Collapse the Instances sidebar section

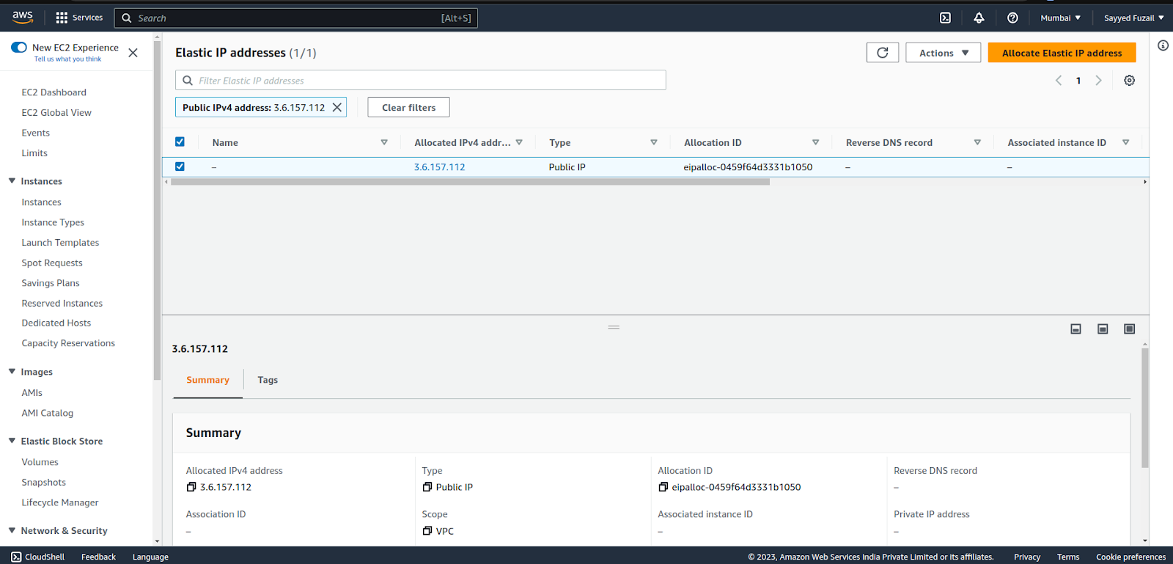click(12, 181)
